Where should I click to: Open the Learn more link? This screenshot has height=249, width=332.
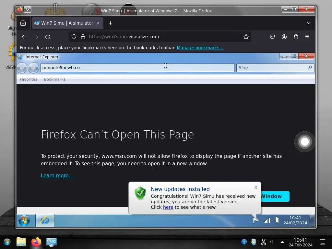point(57,175)
